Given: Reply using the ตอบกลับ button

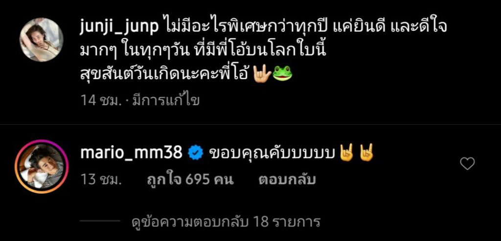Looking at the screenshot, I should point(287,180).
